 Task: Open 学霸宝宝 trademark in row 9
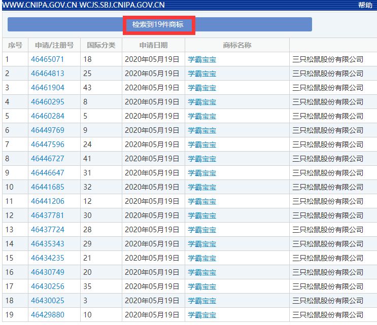202,173
